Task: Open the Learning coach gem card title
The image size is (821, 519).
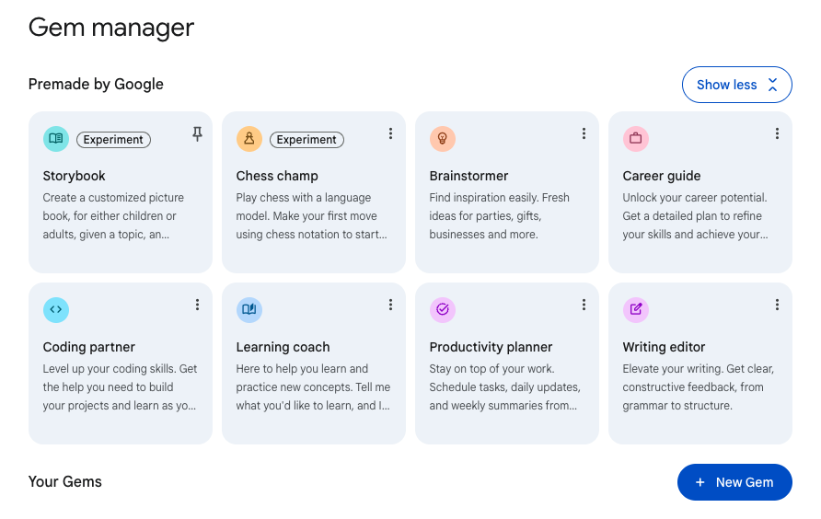Action: click(x=283, y=347)
